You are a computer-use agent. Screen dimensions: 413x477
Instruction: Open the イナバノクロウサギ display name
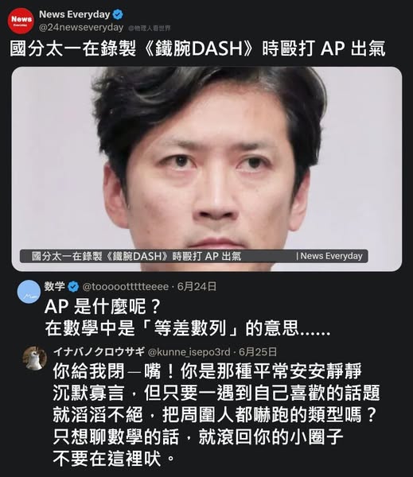(x=99, y=352)
